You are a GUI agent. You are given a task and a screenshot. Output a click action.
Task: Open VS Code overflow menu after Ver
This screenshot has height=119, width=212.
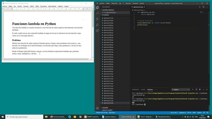coord(124,3)
